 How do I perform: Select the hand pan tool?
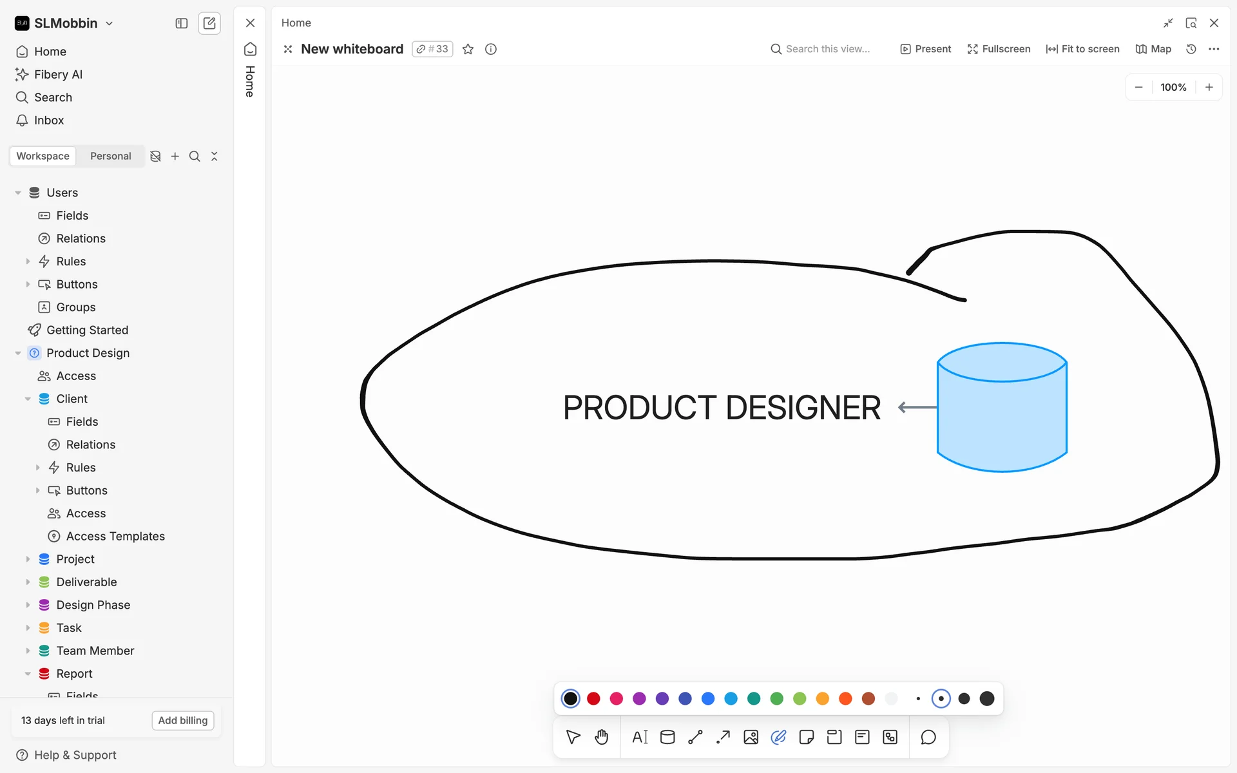pyautogui.click(x=601, y=737)
